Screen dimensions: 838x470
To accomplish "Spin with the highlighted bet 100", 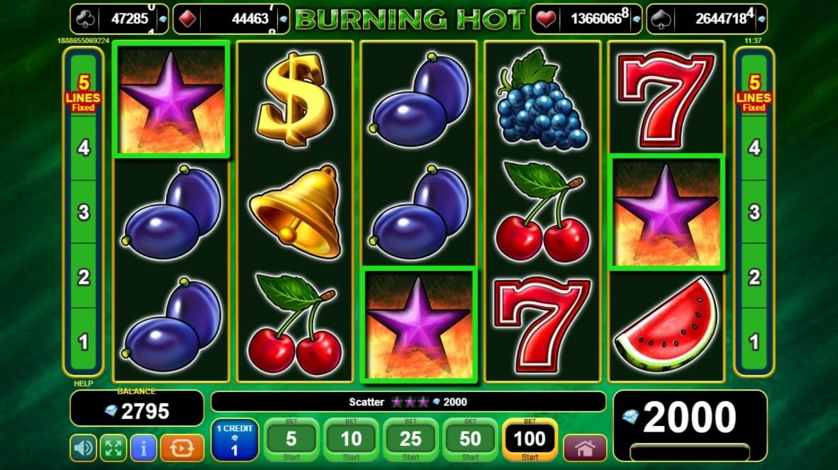I will pyautogui.click(x=530, y=440).
